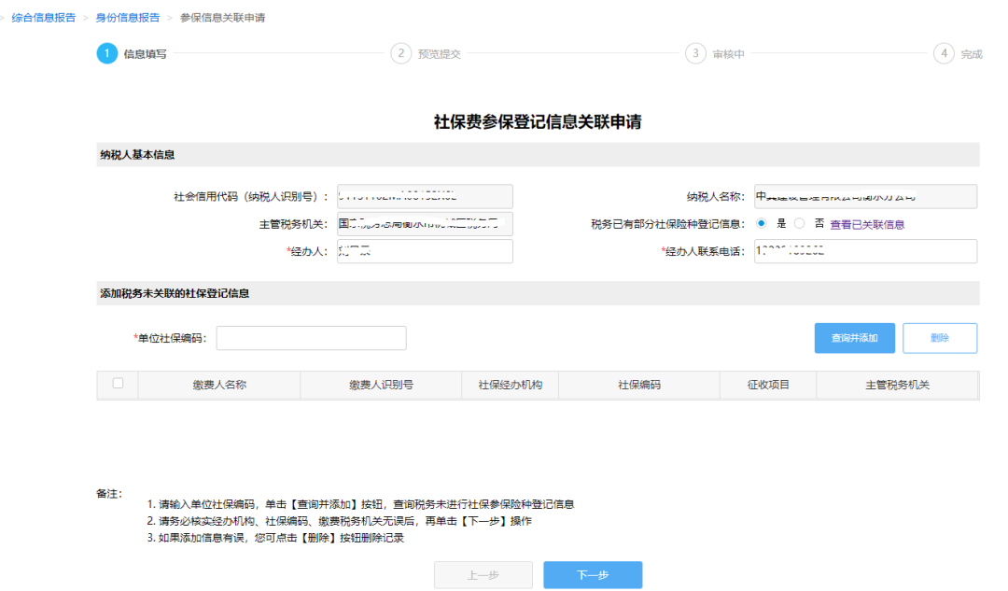Open 身份信息报告 breadcrumb link
The image size is (1008, 591).
[x=128, y=18]
